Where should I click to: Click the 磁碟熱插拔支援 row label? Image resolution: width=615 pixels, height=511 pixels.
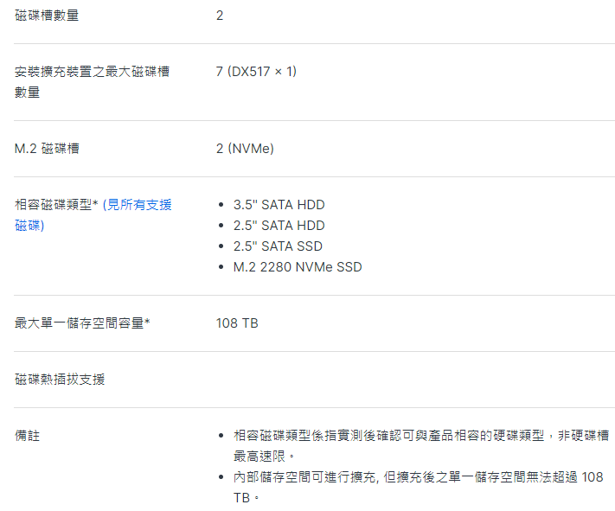click(x=60, y=380)
